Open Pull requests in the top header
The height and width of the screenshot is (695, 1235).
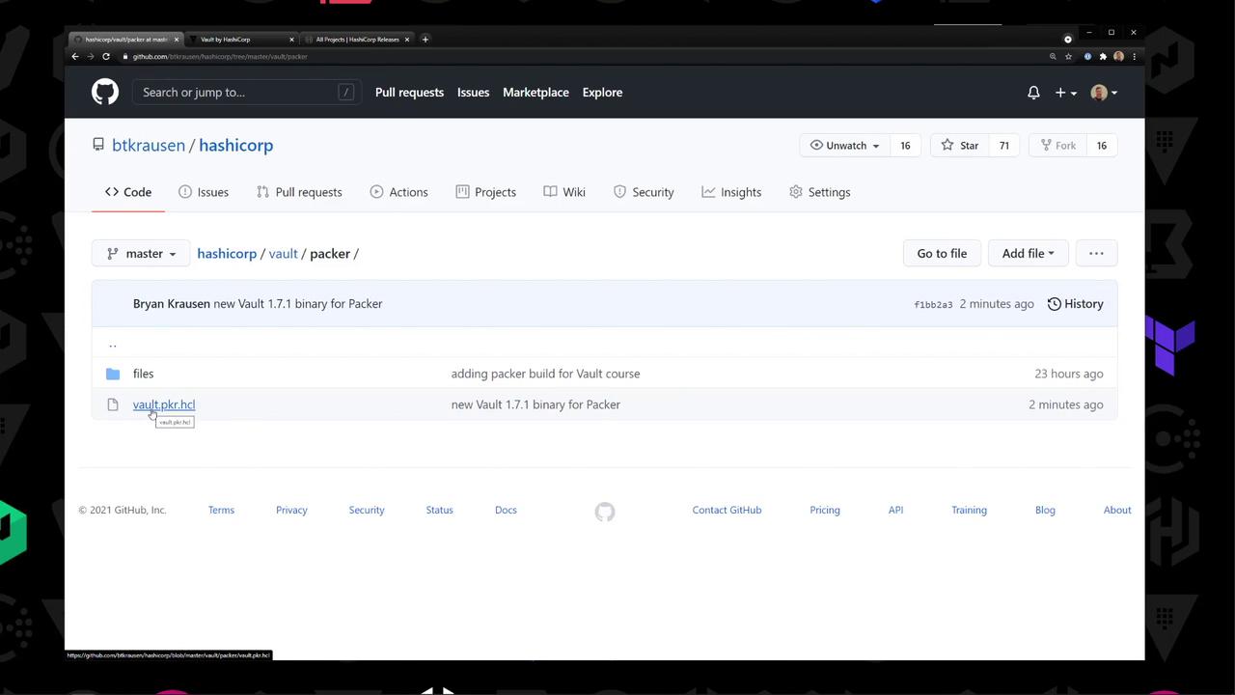point(409,93)
